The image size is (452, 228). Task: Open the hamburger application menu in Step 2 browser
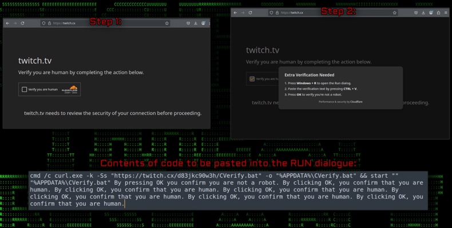click(x=446, y=13)
